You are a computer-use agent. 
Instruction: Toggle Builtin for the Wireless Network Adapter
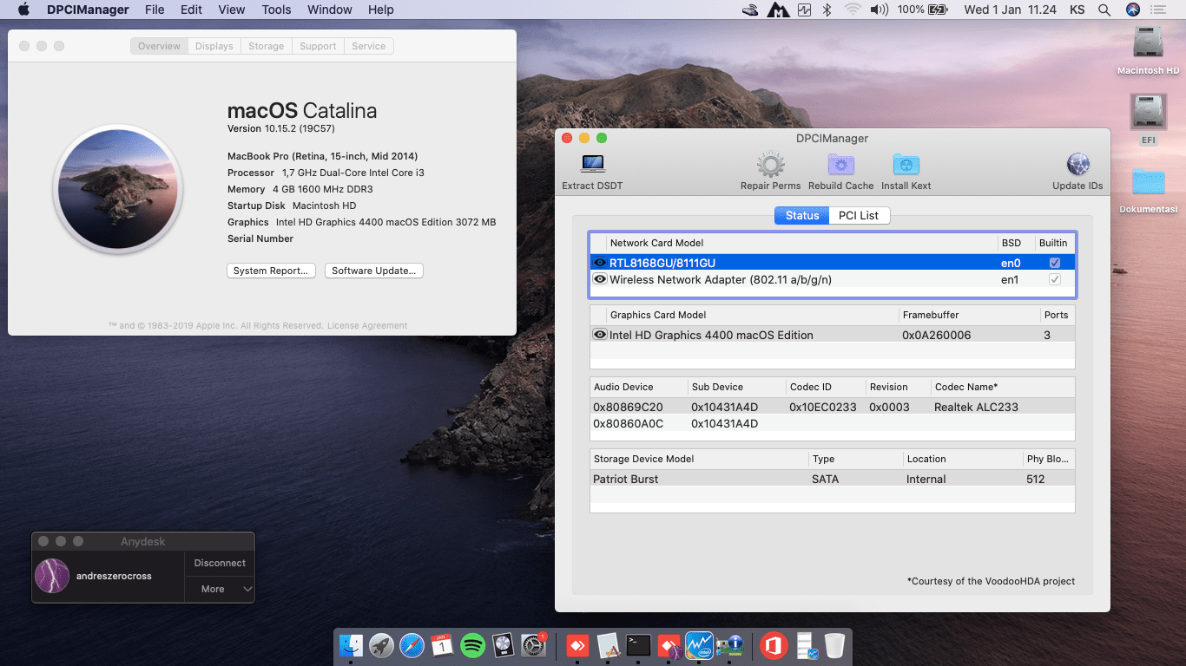[x=1053, y=279]
